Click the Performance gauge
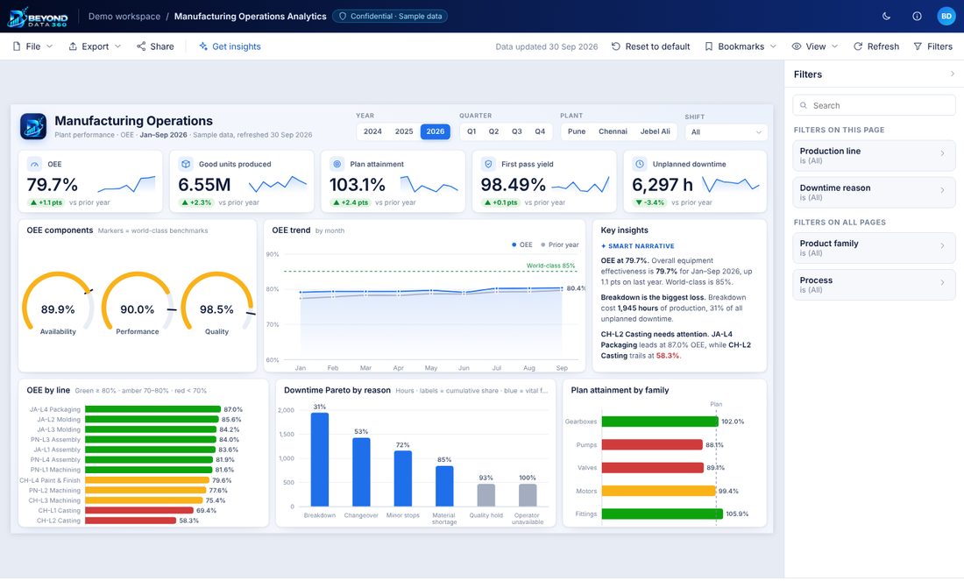 point(138,304)
